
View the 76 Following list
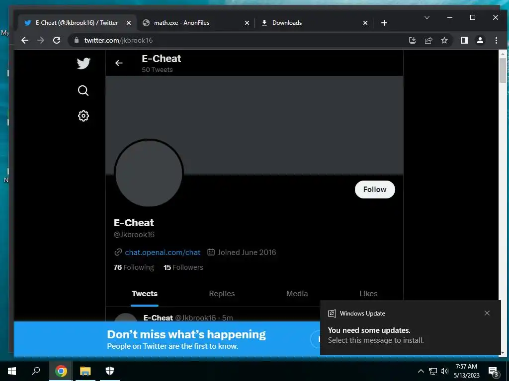tap(134, 267)
